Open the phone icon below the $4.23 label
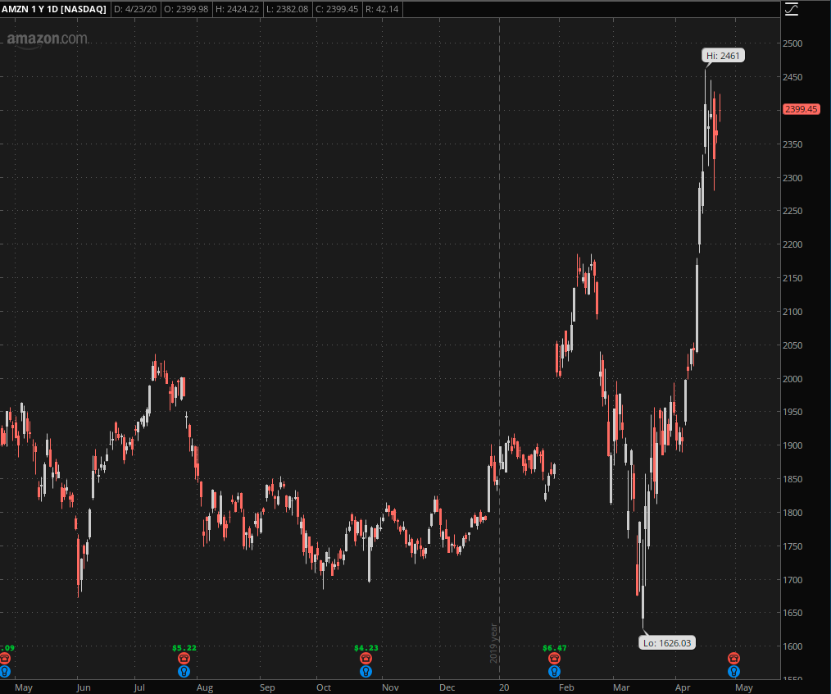The width and height of the screenshot is (831, 694). [366, 659]
